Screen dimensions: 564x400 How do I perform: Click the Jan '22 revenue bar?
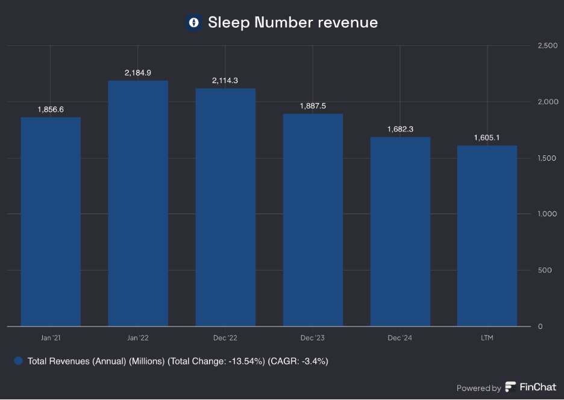point(138,203)
